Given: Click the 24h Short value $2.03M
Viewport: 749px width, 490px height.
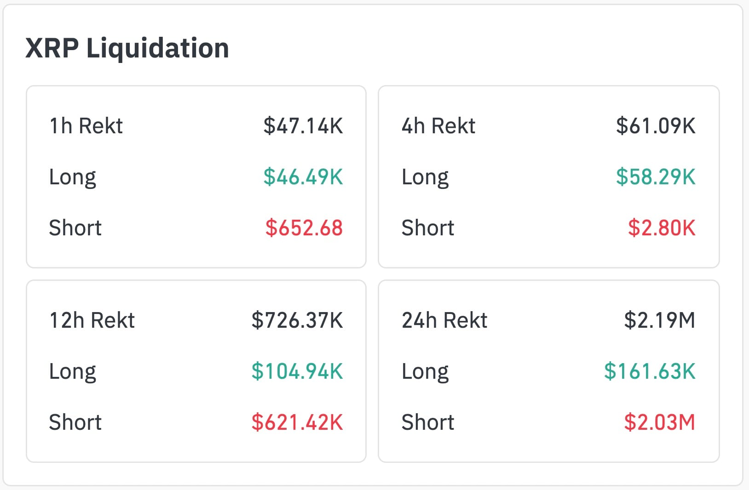Looking at the screenshot, I should [659, 422].
